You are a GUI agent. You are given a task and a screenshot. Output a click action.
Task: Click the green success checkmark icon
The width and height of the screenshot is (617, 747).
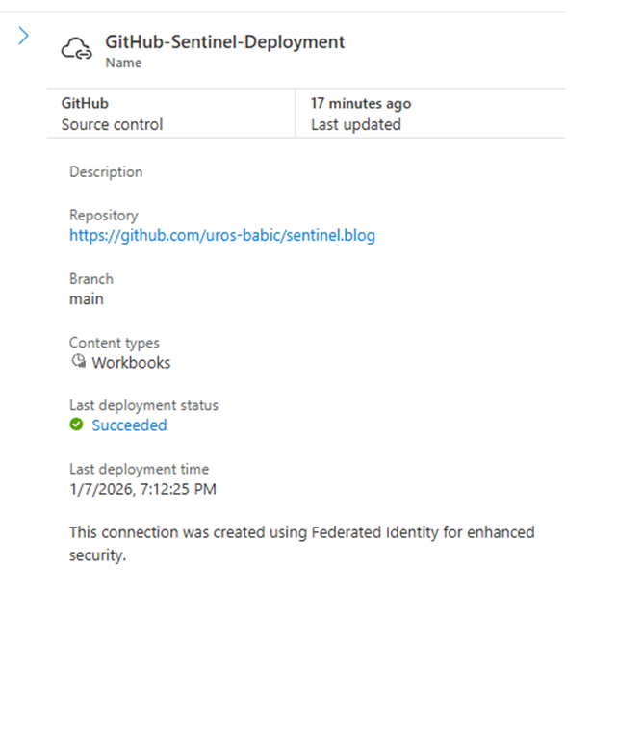(77, 425)
